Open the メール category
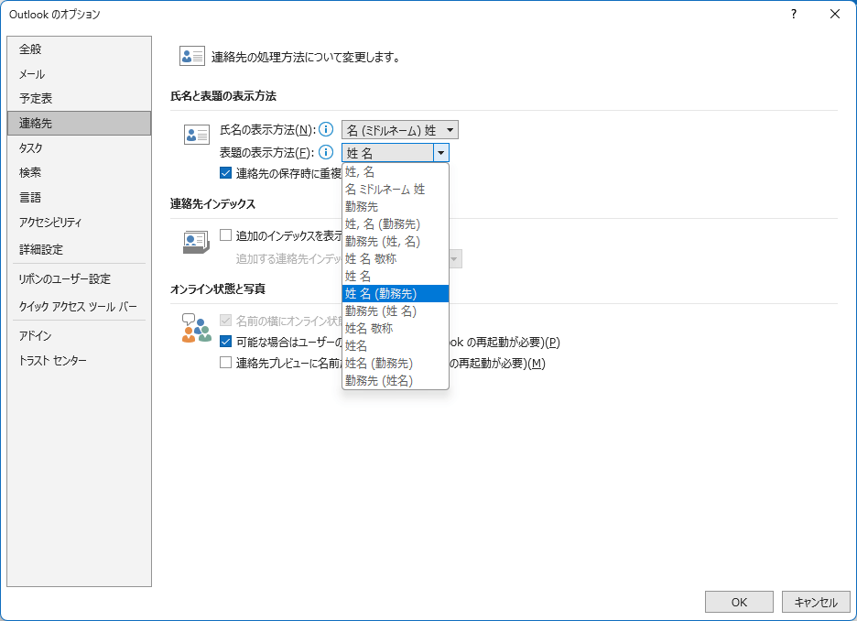Screen dimensions: 857x621 (80, 74)
